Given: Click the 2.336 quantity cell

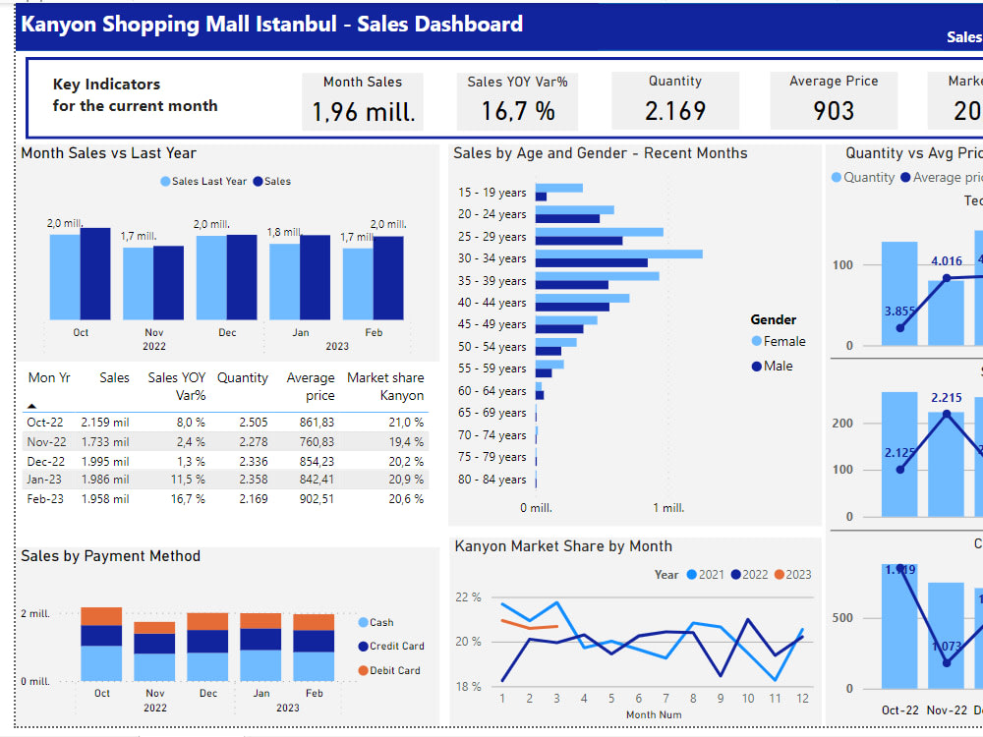Looking at the screenshot, I should click(x=254, y=461).
